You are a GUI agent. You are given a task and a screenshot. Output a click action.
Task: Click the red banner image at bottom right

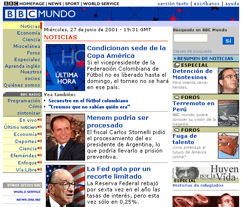pyautogui.click(x=206, y=200)
